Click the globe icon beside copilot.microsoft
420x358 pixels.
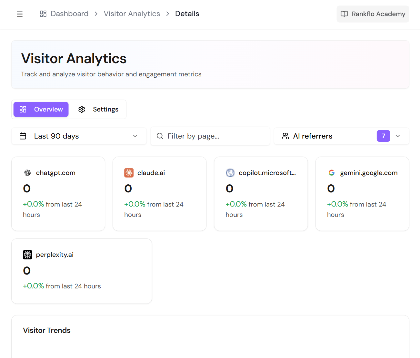click(230, 173)
